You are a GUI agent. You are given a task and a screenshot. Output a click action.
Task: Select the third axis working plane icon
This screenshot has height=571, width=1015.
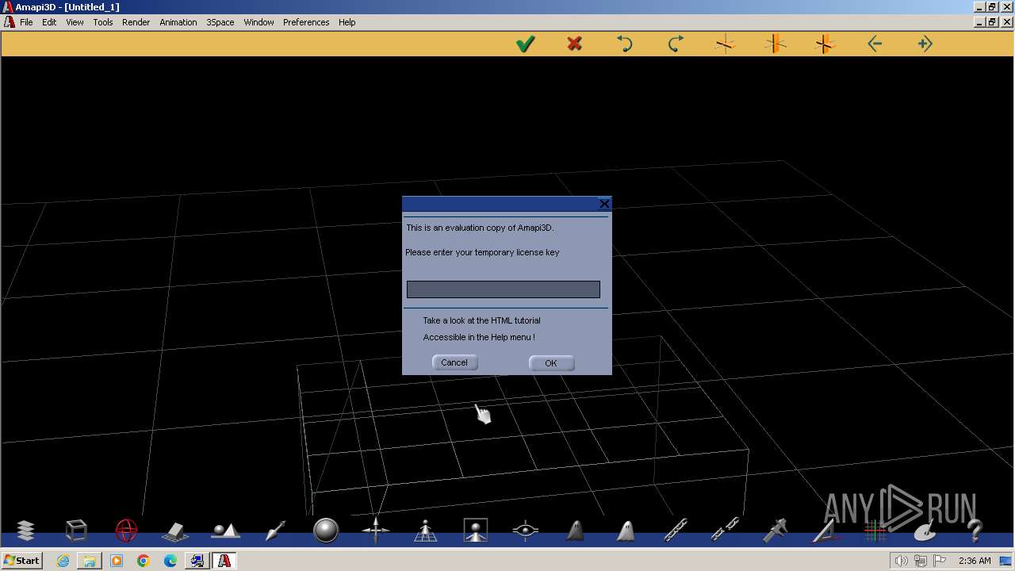pos(825,44)
